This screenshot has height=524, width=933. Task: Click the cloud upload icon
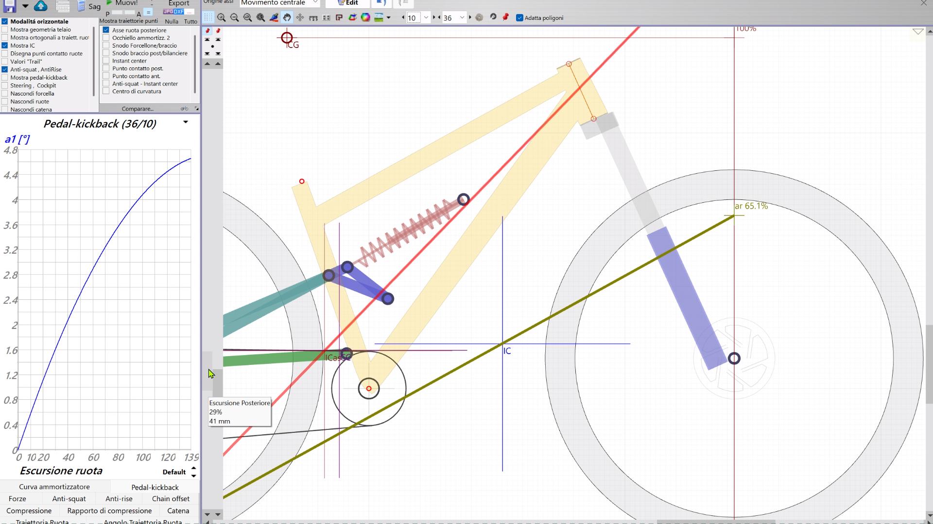[x=41, y=5]
